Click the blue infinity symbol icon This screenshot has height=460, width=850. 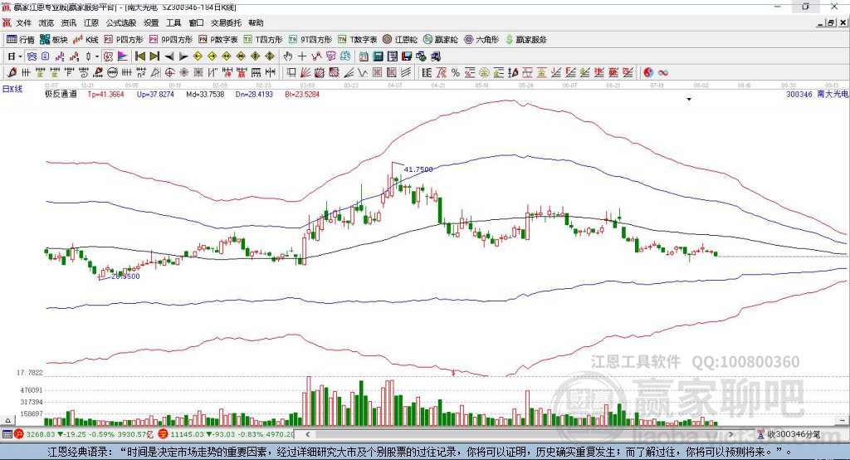(x=663, y=73)
